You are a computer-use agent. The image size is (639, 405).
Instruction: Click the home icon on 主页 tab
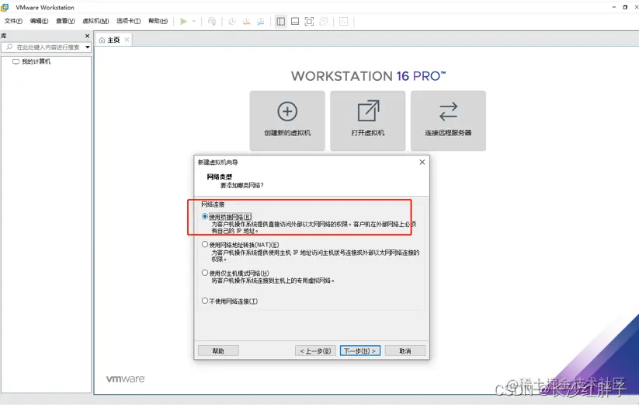click(102, 40)
